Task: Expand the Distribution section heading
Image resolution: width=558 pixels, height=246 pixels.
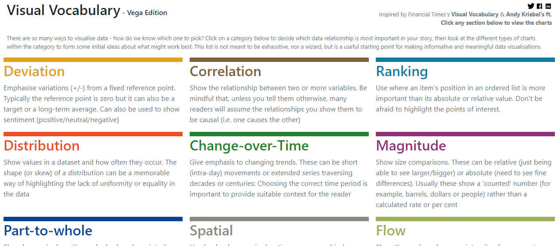Action: click(x=42, y=146)
